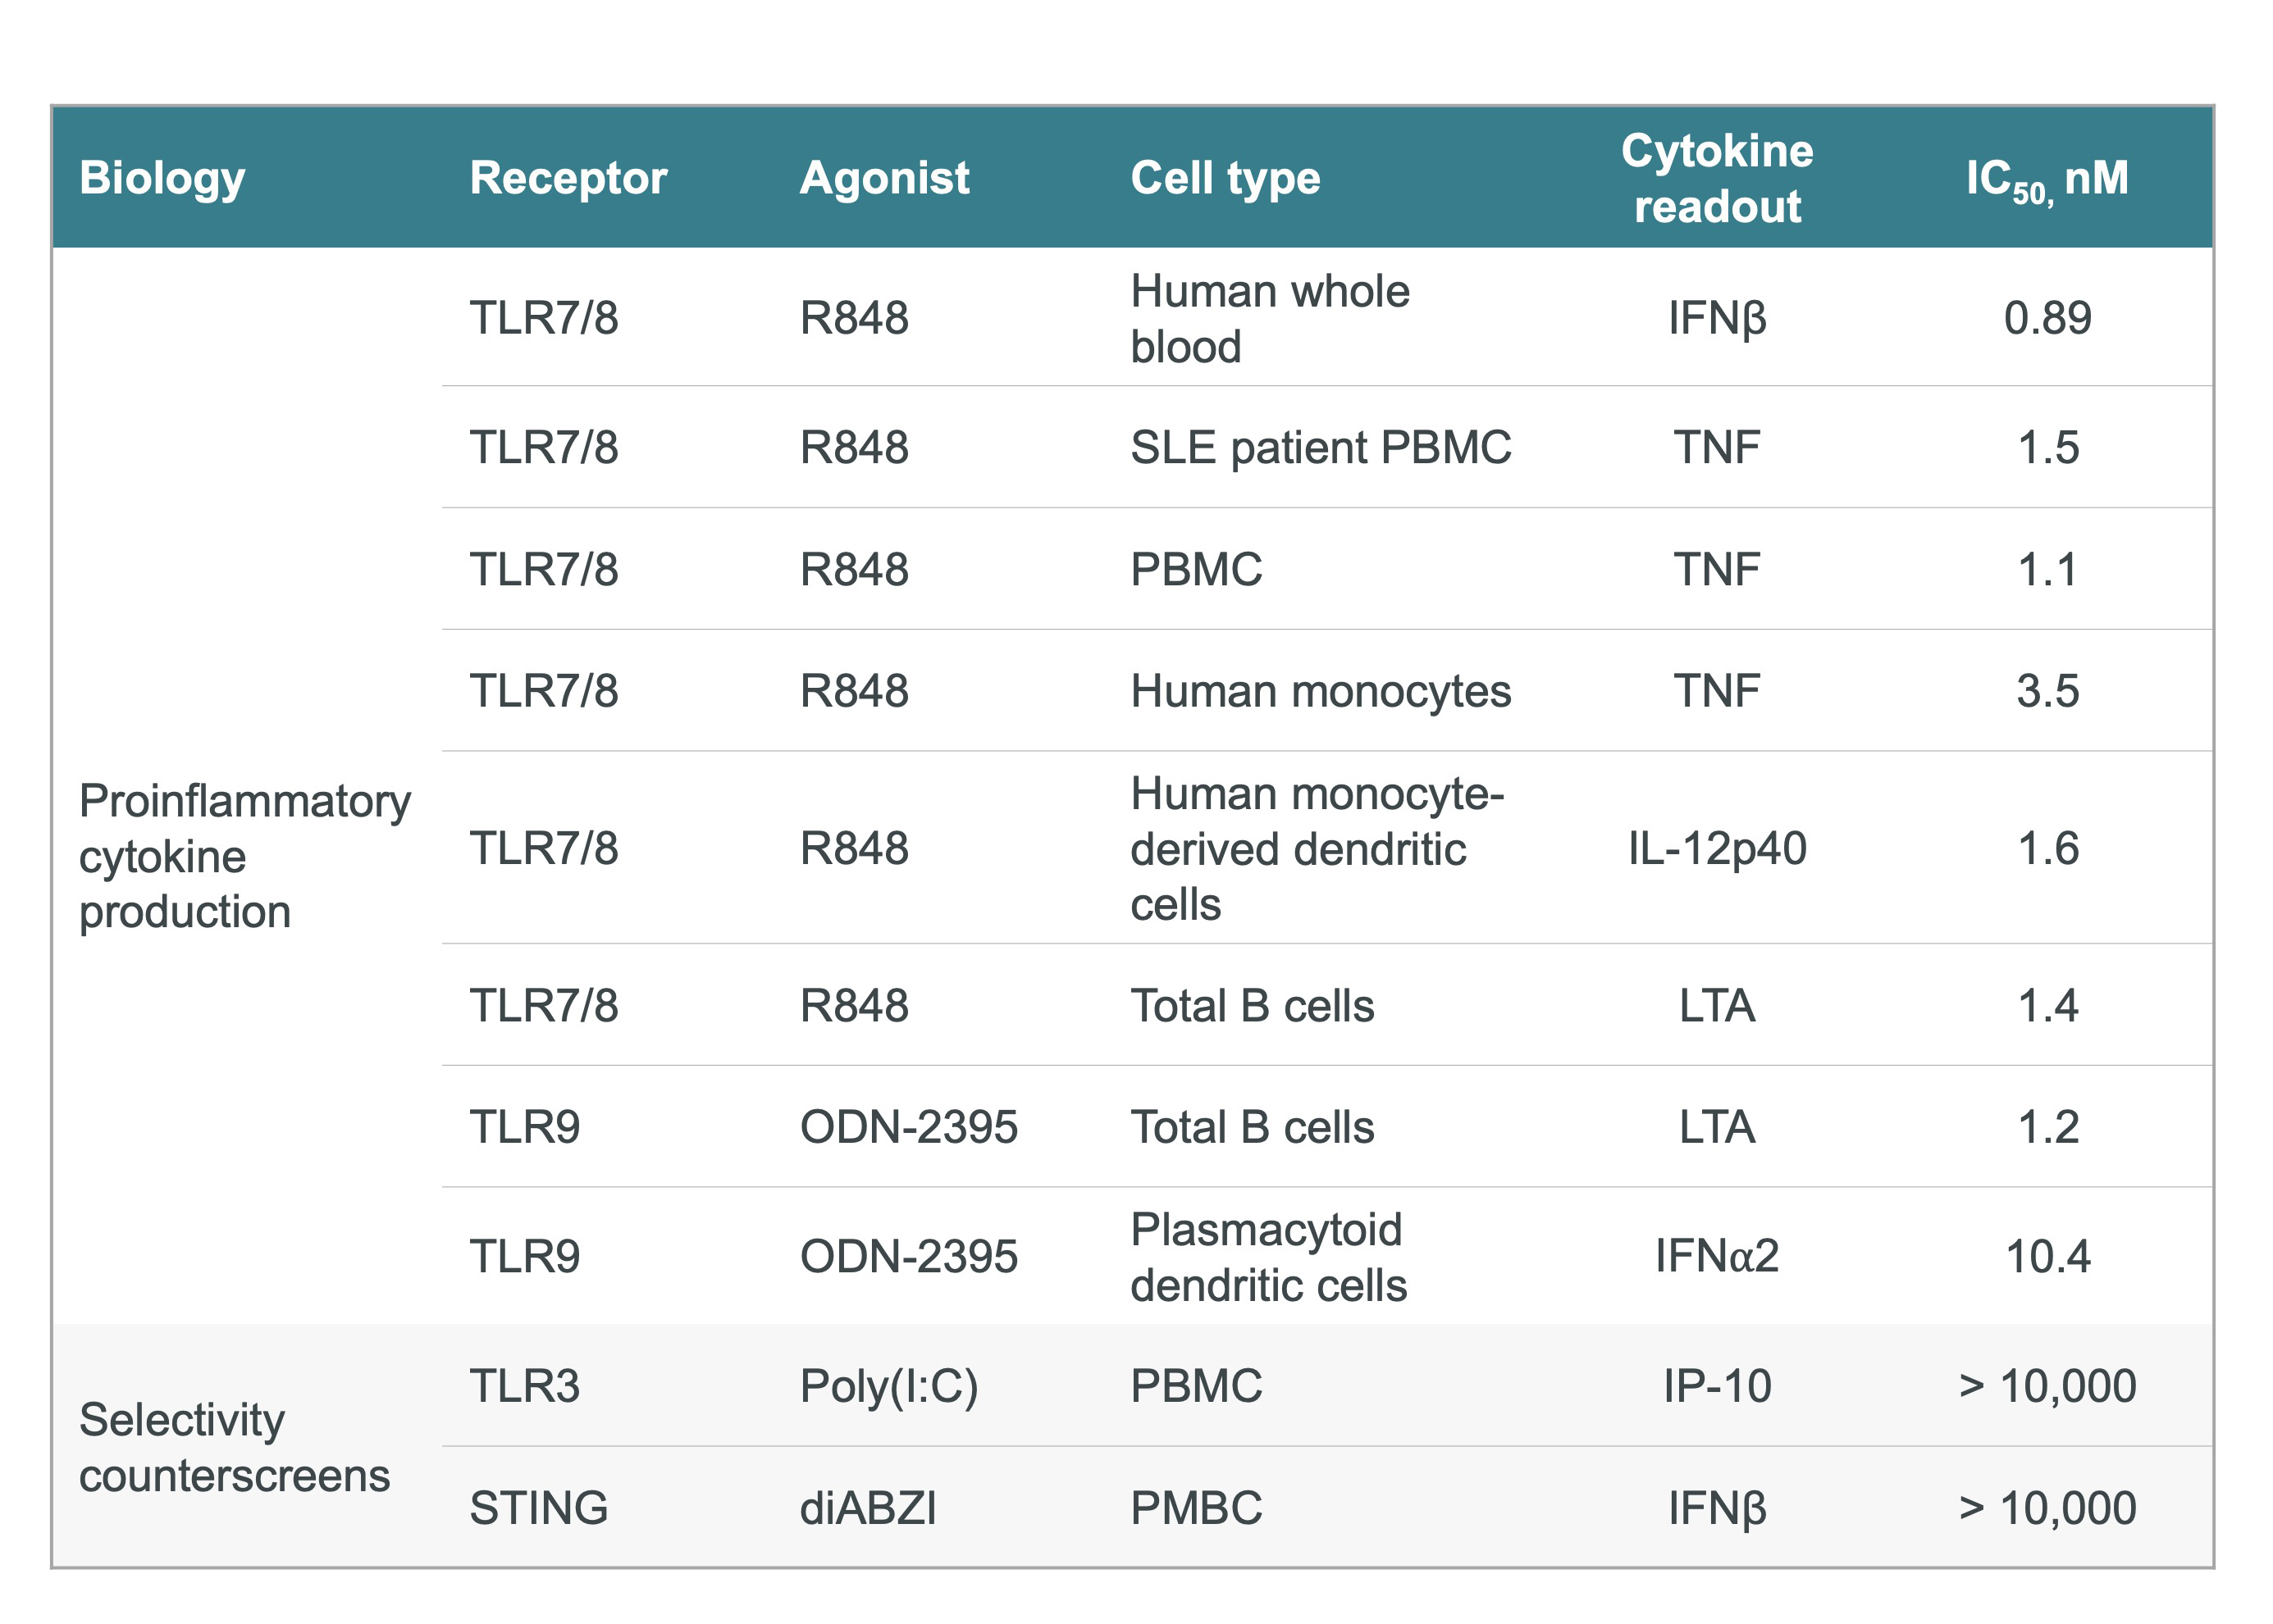Click the Human monocytes cell

[x=1320, y=691]
